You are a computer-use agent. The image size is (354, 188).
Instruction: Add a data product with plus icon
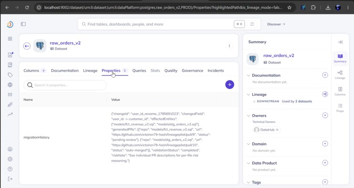click(325, 163)
